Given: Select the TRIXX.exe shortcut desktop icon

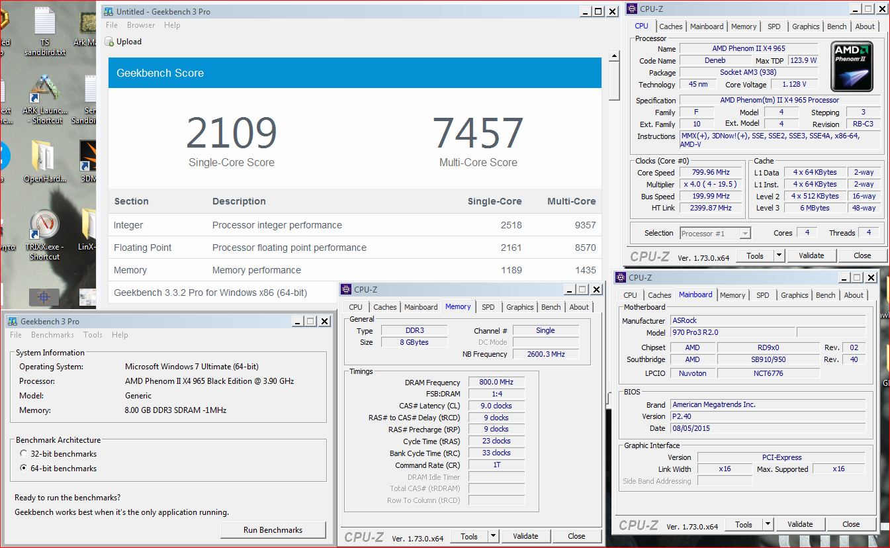Looking at the screenshot, I should coord(44,236).
